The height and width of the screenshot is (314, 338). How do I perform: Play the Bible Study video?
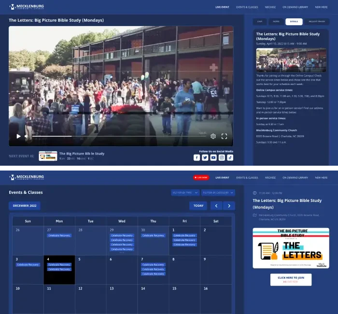click(x=18, y=136)
